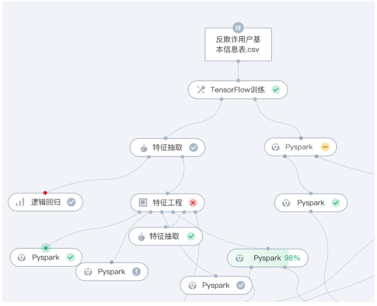Select the 特征工程 node label

(167, 202)
